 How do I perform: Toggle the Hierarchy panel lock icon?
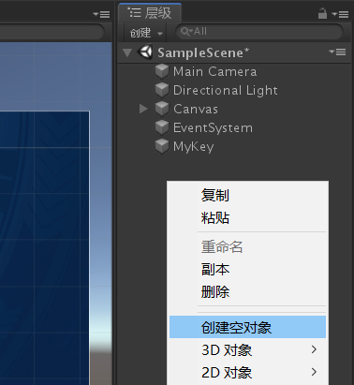click(x=322, y=13)
